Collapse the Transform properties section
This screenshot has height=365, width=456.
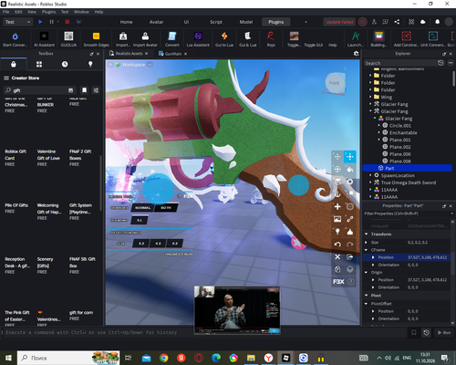click(x=367, y=234)
